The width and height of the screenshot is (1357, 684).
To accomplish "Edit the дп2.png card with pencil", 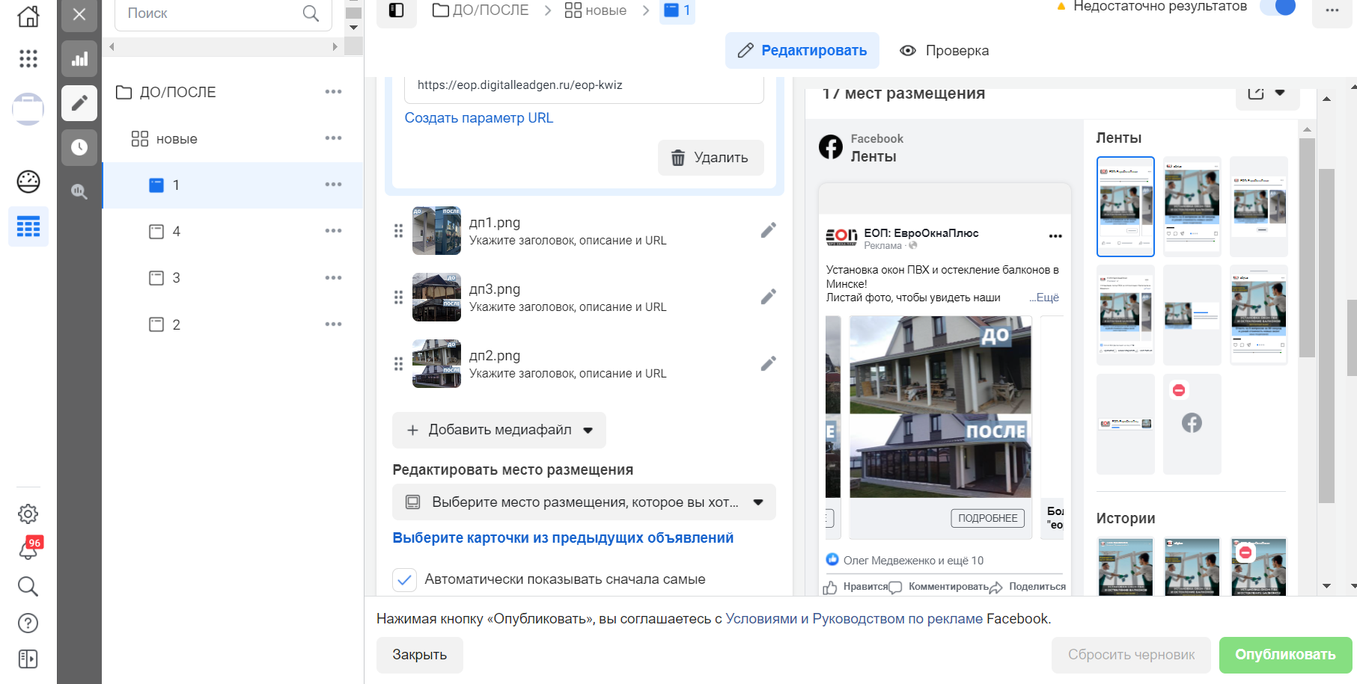I will [768, 363].
